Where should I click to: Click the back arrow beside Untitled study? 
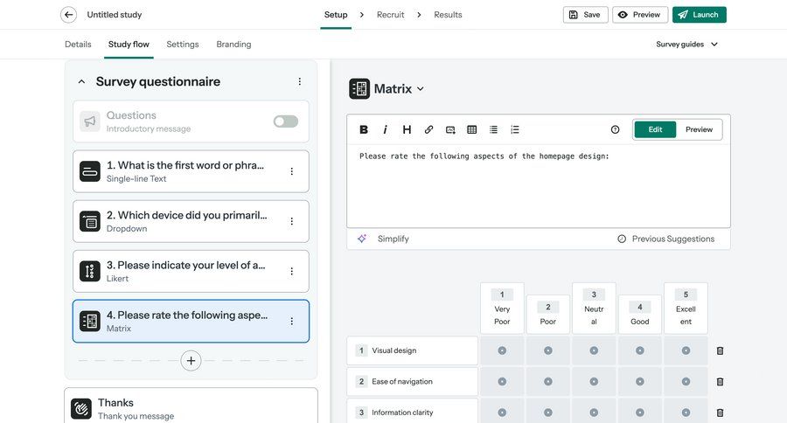click(x=68, y=15)
